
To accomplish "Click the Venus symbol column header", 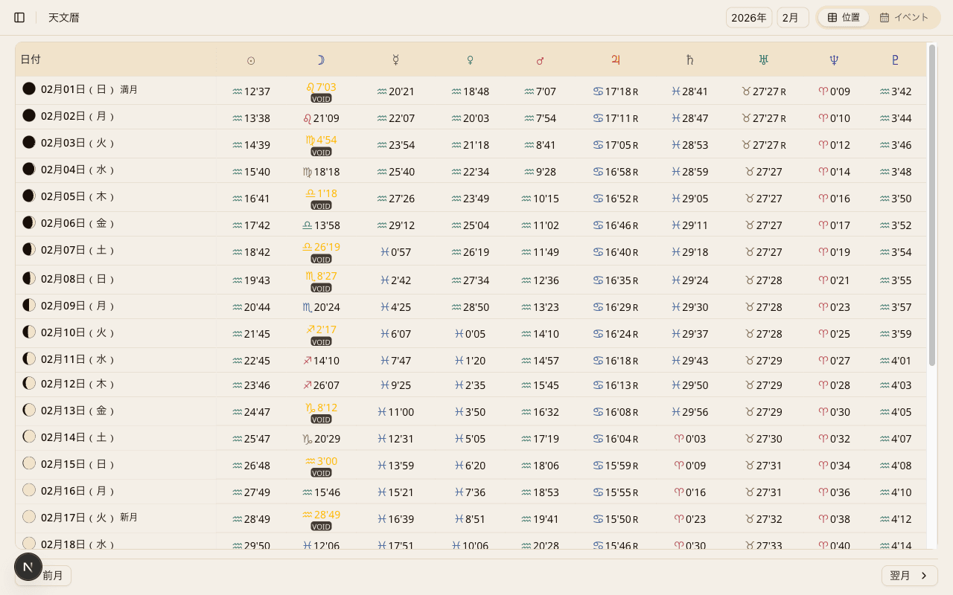I will click(470, 60).
